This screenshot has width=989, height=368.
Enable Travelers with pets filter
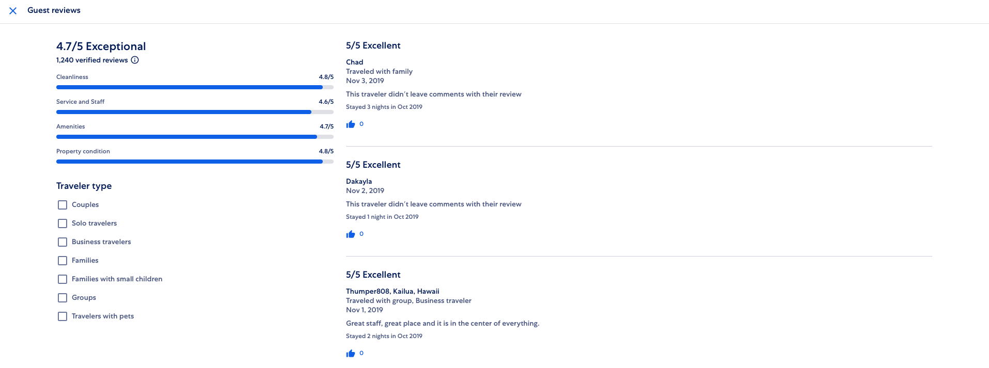[62, 316]
